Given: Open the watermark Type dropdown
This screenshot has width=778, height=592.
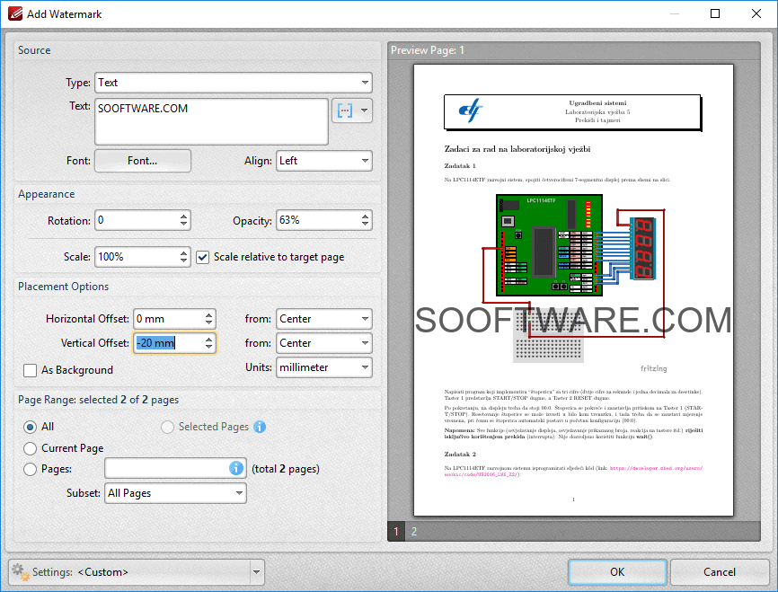Looking at the screenshot, I should click(364, 82).
